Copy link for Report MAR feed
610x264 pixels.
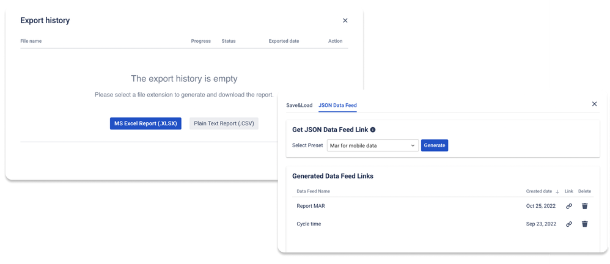coord(569,206)
